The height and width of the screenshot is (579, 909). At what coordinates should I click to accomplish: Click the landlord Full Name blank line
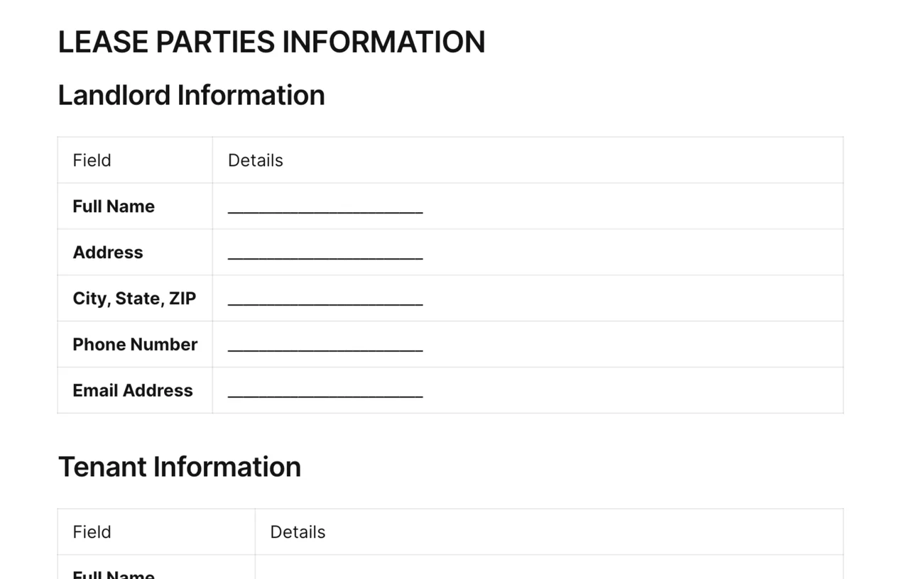click(x=325, y=206)
